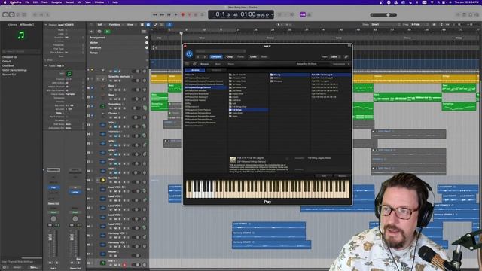The image size is (482, 271).
Task: Click Undo in the plug-in window header
Action: pos(253,57)
